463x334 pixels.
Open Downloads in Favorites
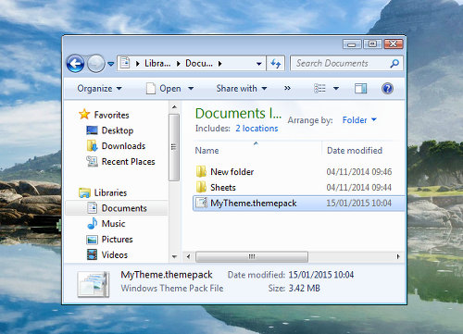click(123, 146)
